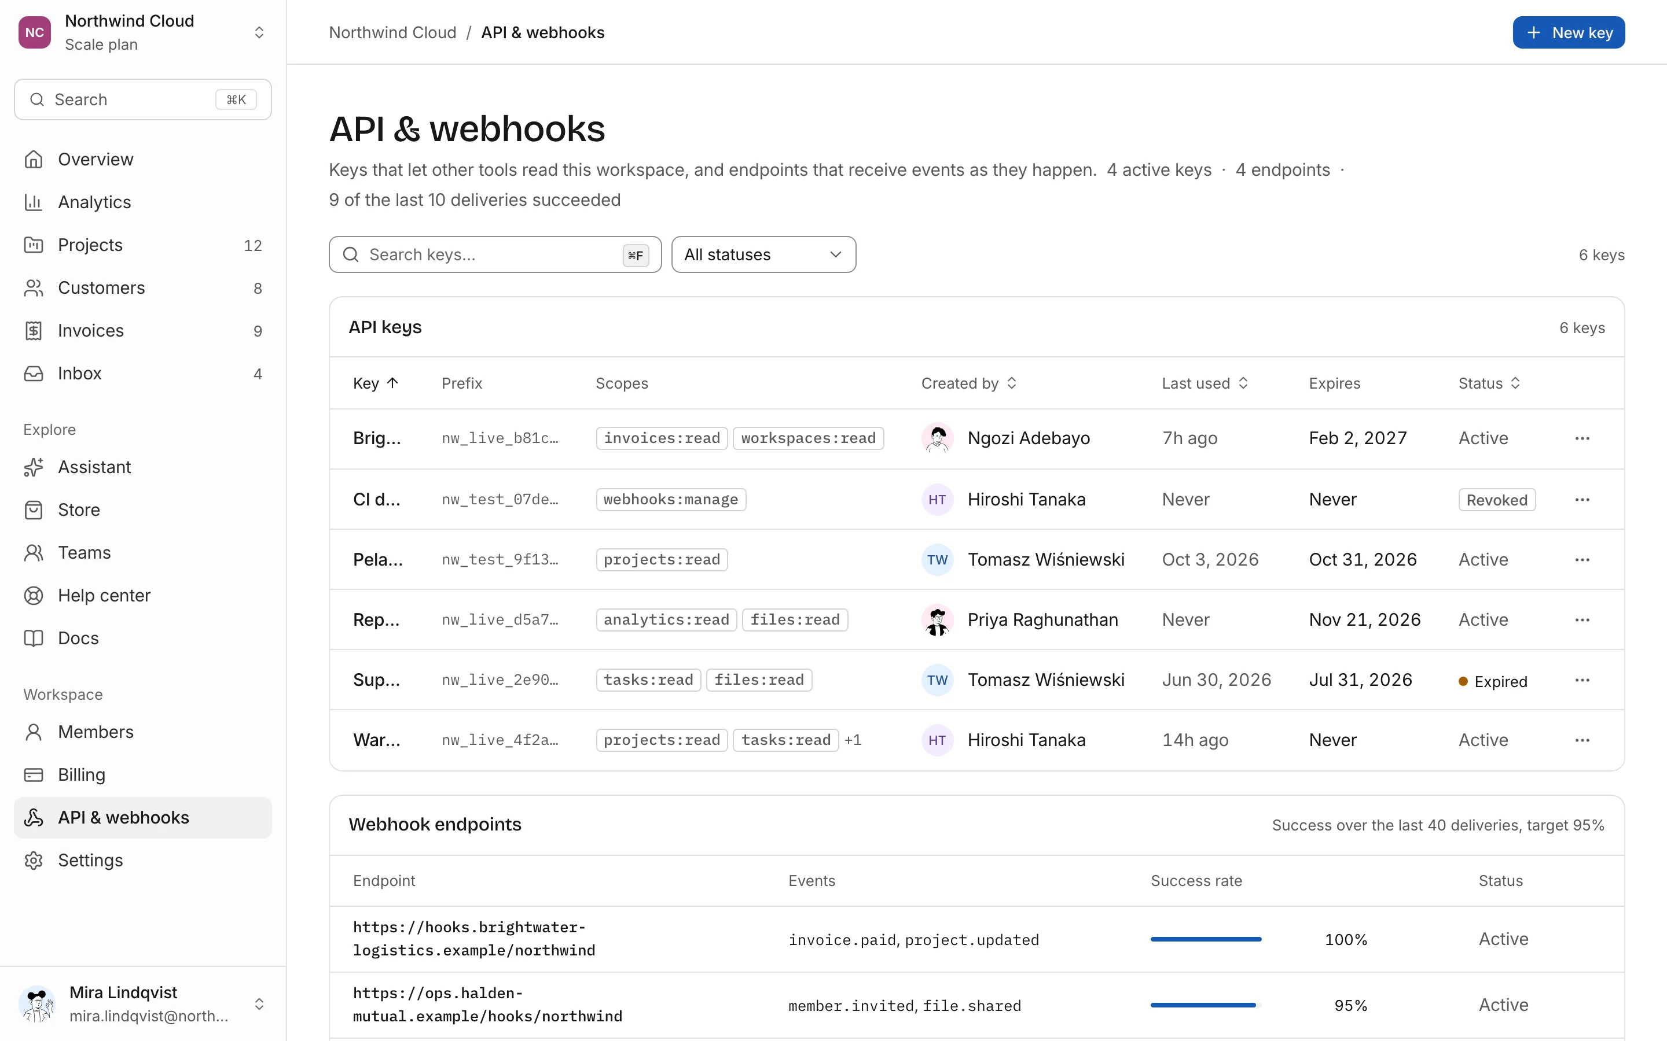The height and width of the screenshot is (1041, 1667).
Task: Sort keys by Last used column
Action: (x=1205, y=383)
